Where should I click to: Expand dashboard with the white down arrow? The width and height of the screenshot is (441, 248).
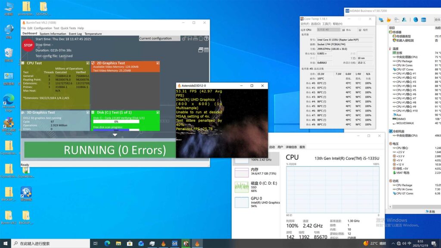(115, 135)
